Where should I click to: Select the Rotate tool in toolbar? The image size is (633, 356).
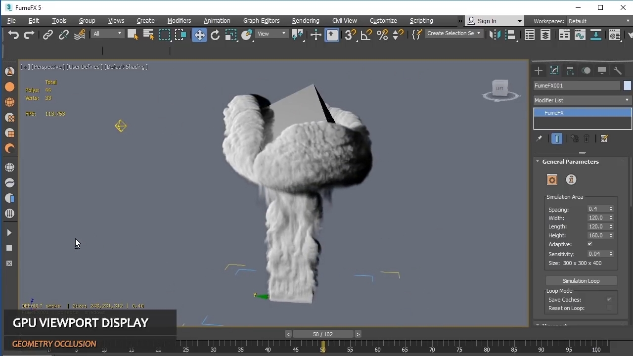tap(215, 35)
